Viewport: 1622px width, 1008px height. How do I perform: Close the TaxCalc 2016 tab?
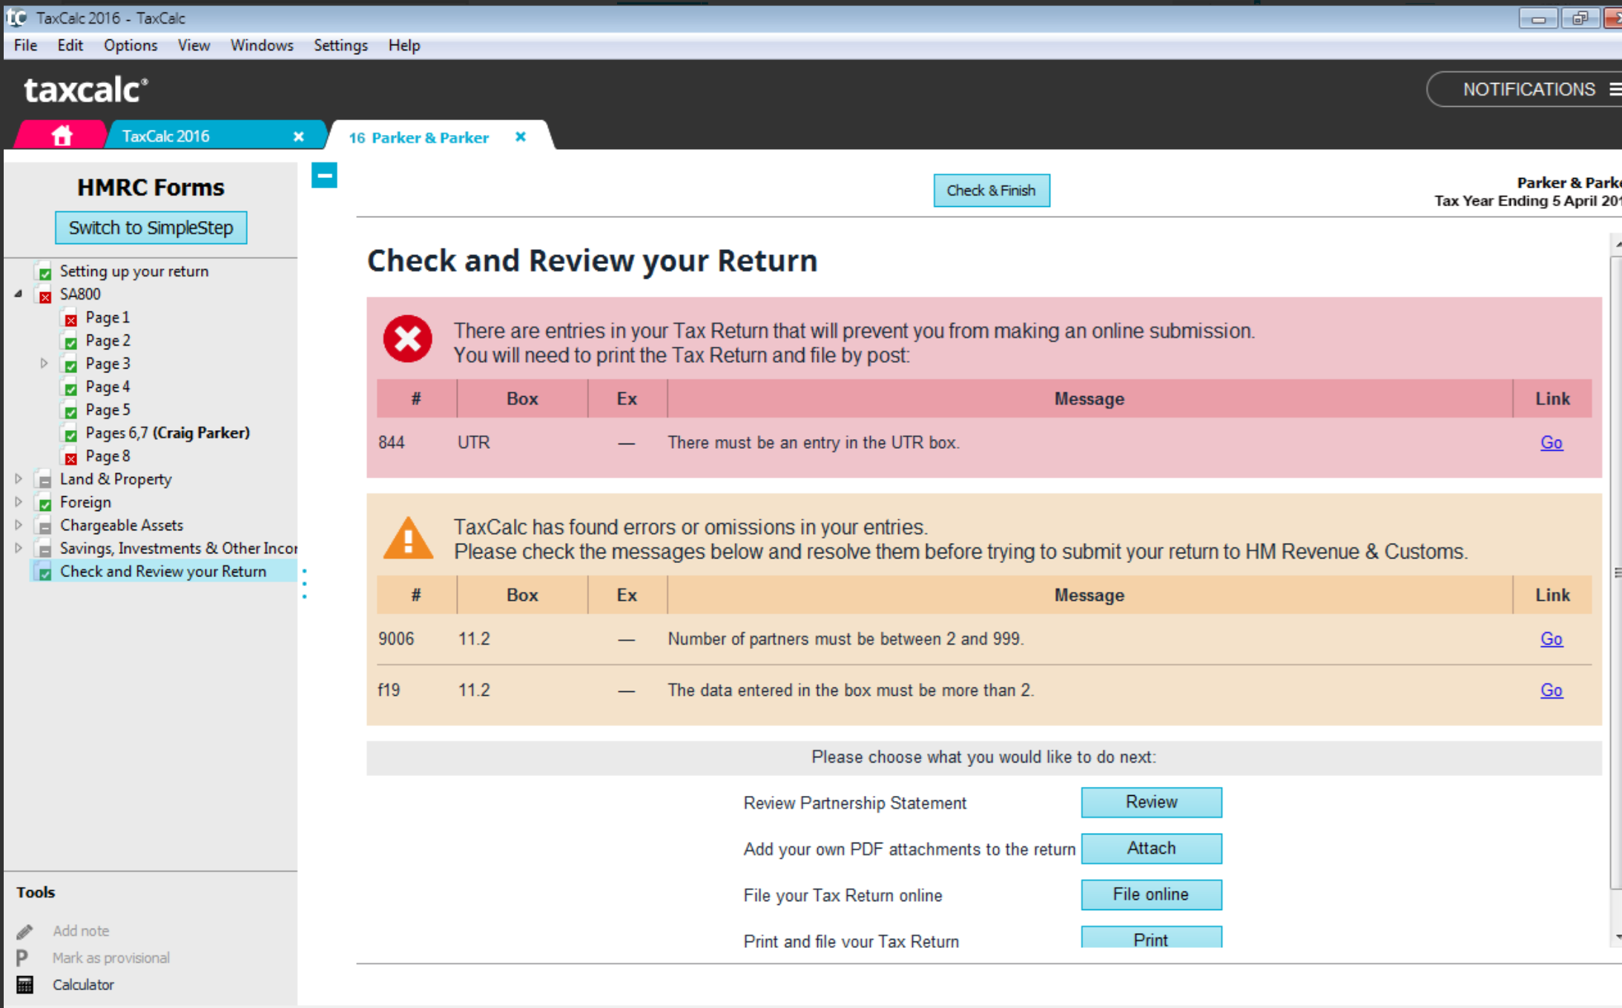click(x=298, y=136)
